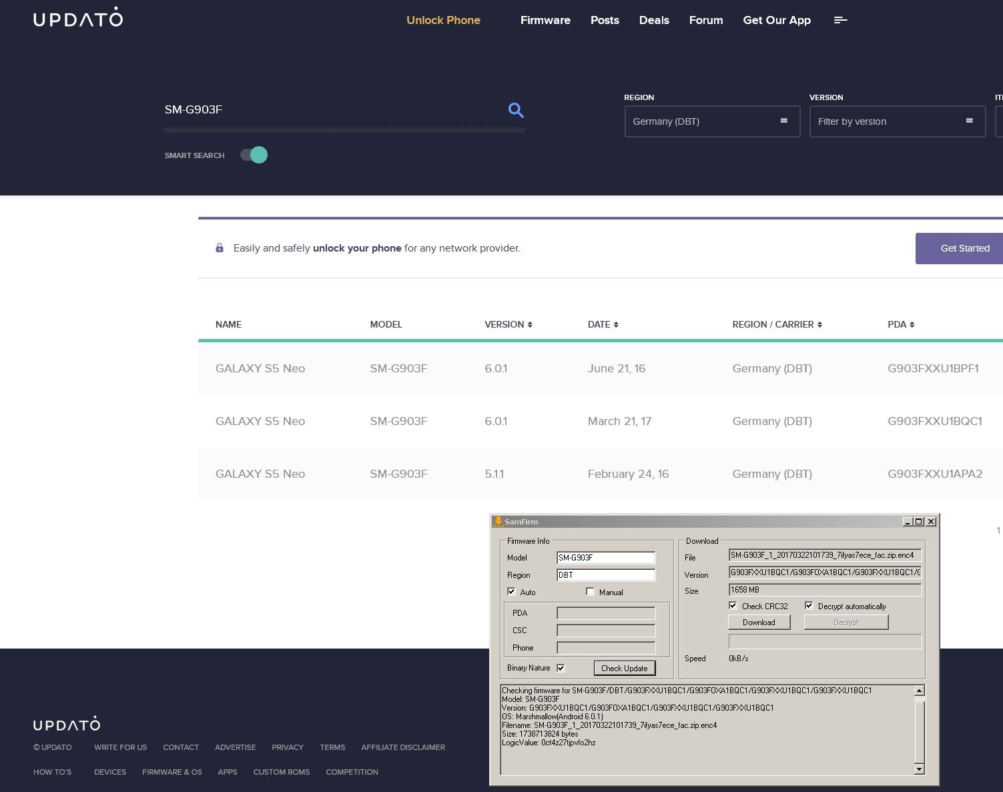Go to the Forum navigation link

pos(705,20)
